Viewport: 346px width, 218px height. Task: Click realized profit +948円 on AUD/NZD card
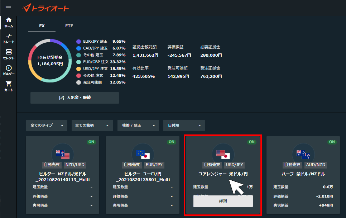(x=326, y=205)
